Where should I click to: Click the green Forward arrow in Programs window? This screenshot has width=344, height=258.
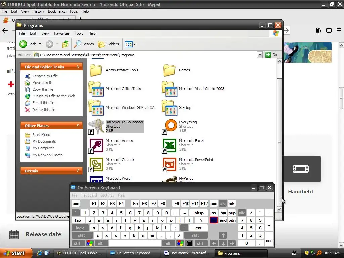coord(49,44)
